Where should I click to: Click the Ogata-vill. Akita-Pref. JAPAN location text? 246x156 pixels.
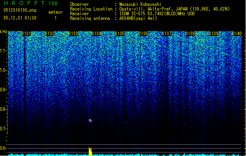point(174,9)
